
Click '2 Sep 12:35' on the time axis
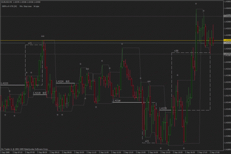coord(116,153)
